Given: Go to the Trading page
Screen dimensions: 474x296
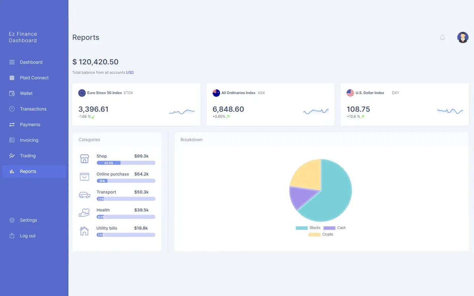Looking at the screenshot, I should click(x=34, y=156).
